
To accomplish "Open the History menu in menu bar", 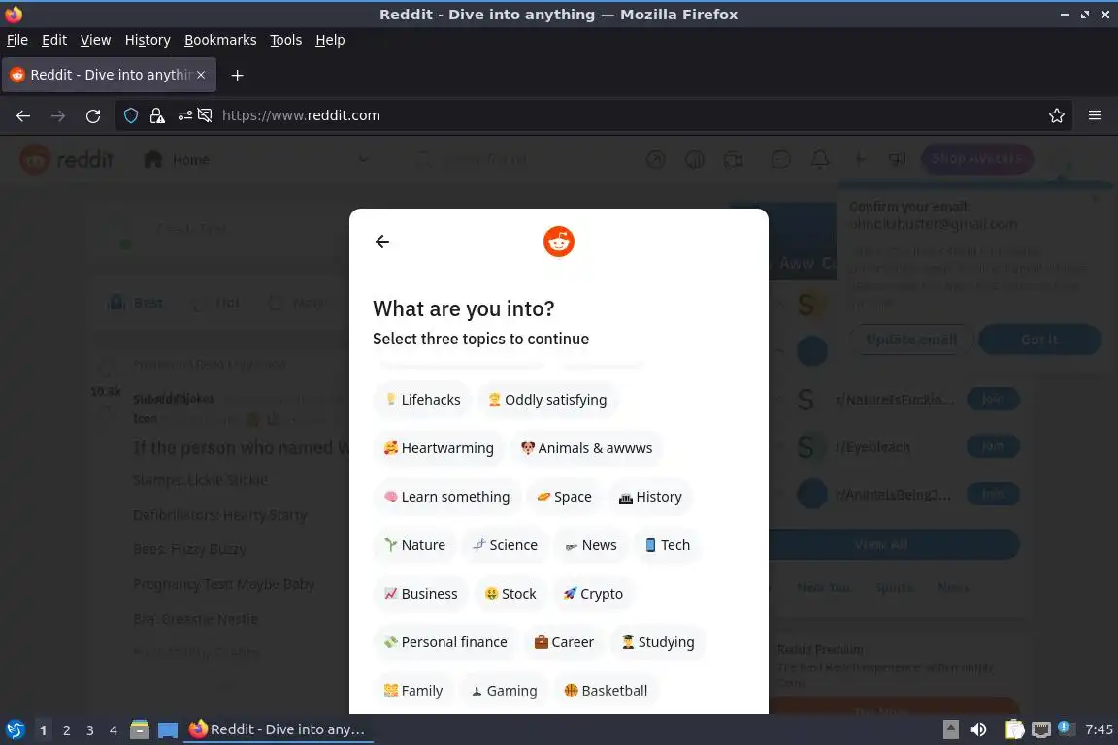I will 148,40.
